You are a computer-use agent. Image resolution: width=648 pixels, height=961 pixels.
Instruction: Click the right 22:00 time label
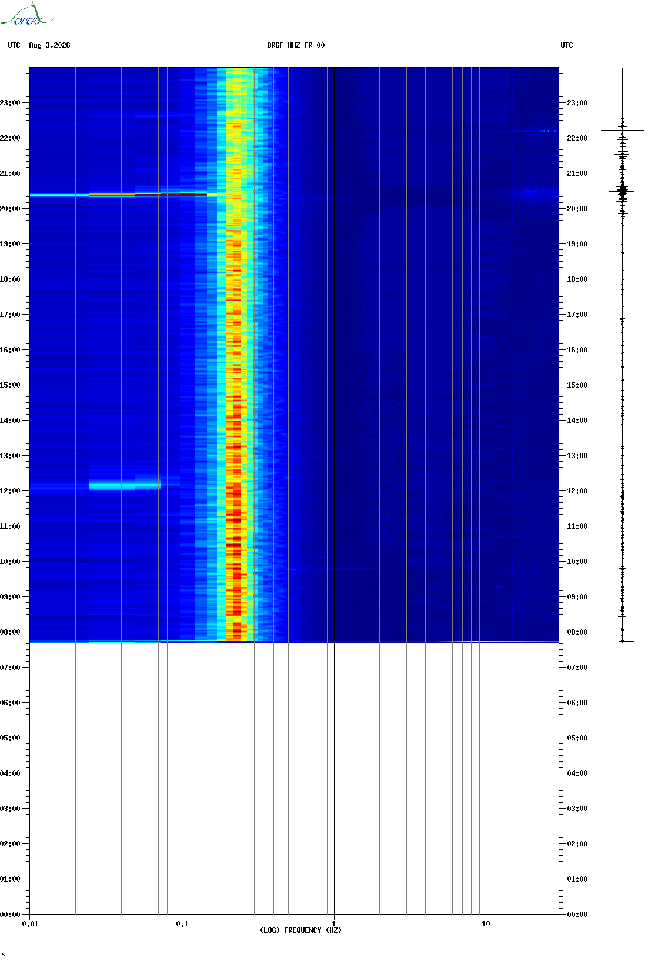point(577,138)
